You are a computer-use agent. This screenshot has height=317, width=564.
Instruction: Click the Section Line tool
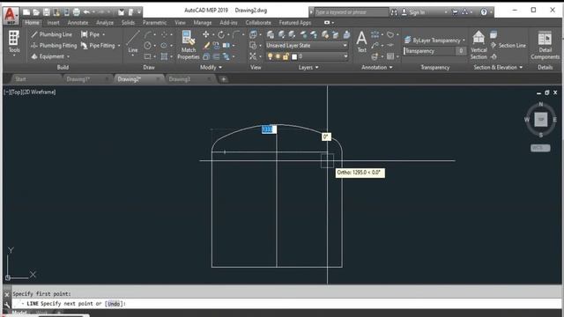coord(508,46)
